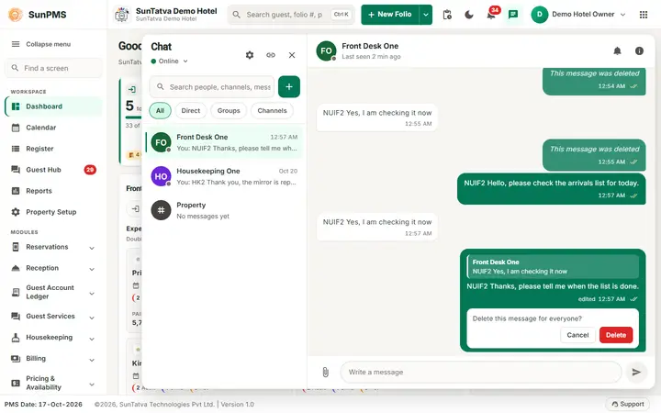The height and width of the screenshot is (413, 661).
Task: Toggle dark mode moon icon
Action: coord(469,15)
